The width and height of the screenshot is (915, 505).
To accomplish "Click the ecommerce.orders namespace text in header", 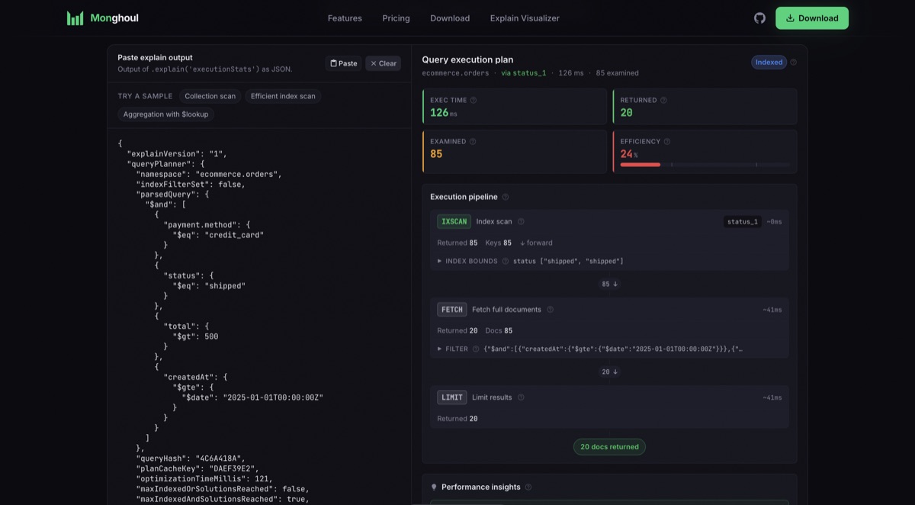I will point(455,73).
